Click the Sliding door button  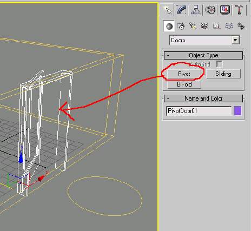tap(223, 74)
